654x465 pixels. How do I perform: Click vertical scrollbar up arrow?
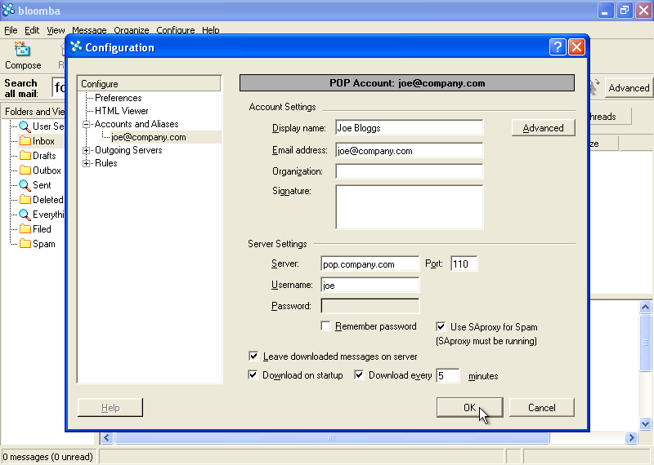(x=645, y=308)
